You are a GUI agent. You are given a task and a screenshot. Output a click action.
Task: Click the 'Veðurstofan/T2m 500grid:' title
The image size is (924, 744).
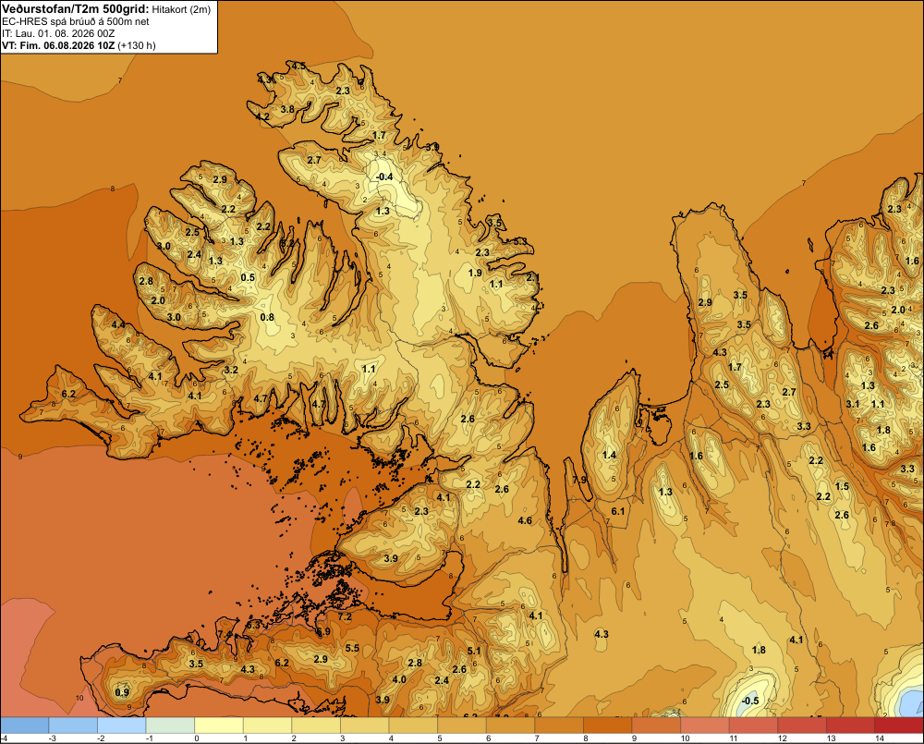76,9
